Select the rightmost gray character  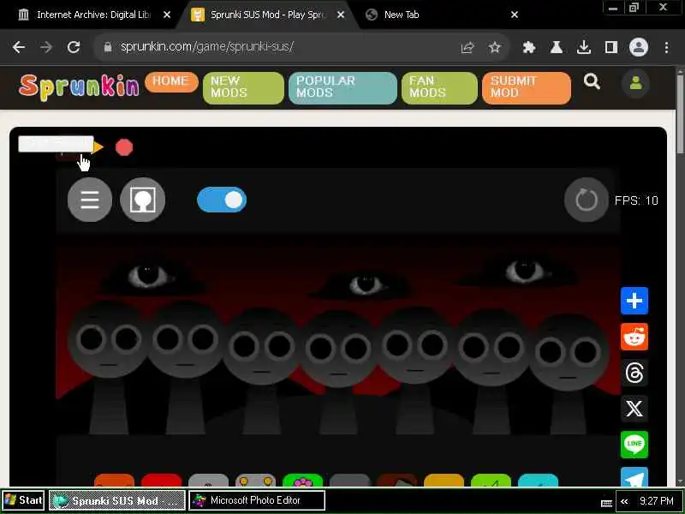click(x=568, y=374)
